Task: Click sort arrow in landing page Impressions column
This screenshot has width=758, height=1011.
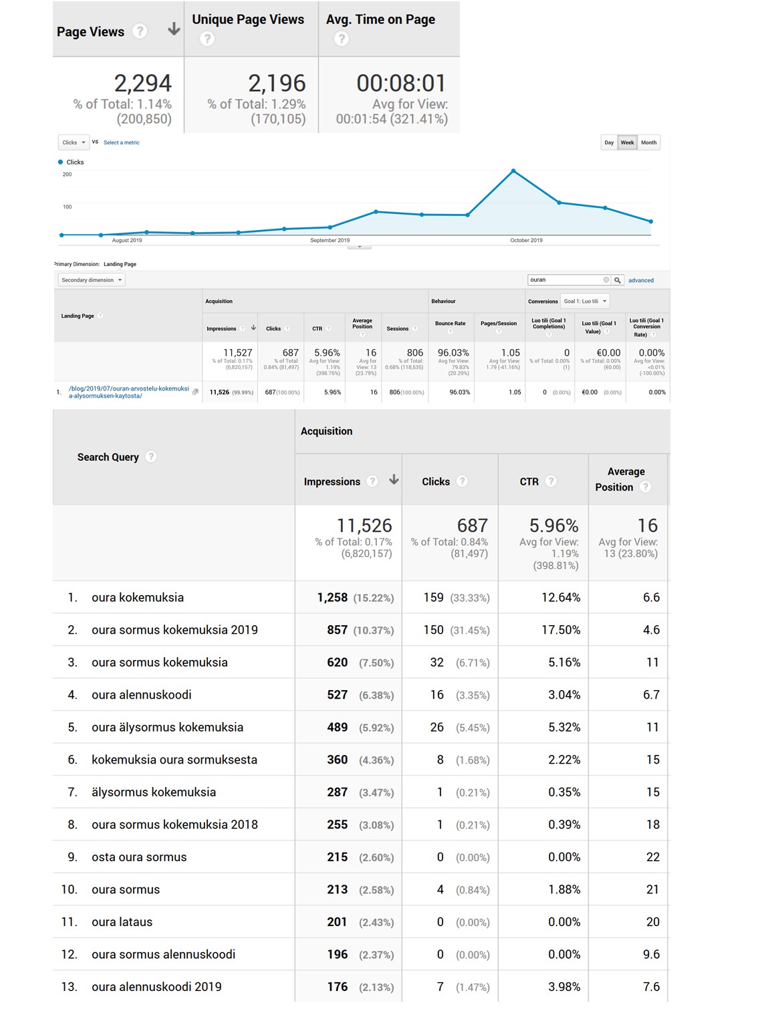Action: pyautogui.click(x=253, y=328)
